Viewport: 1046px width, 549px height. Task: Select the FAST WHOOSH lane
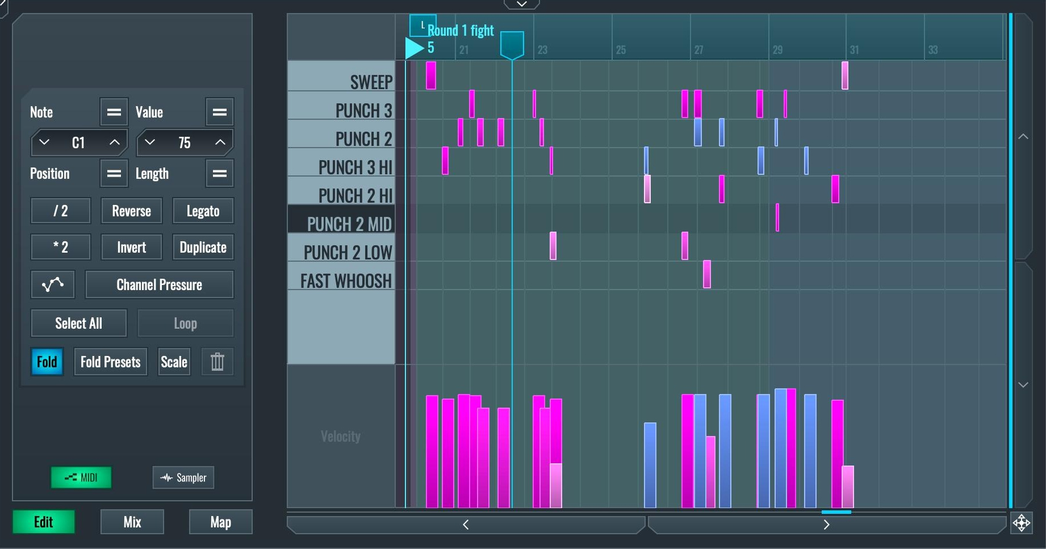[x=341, y=275]
